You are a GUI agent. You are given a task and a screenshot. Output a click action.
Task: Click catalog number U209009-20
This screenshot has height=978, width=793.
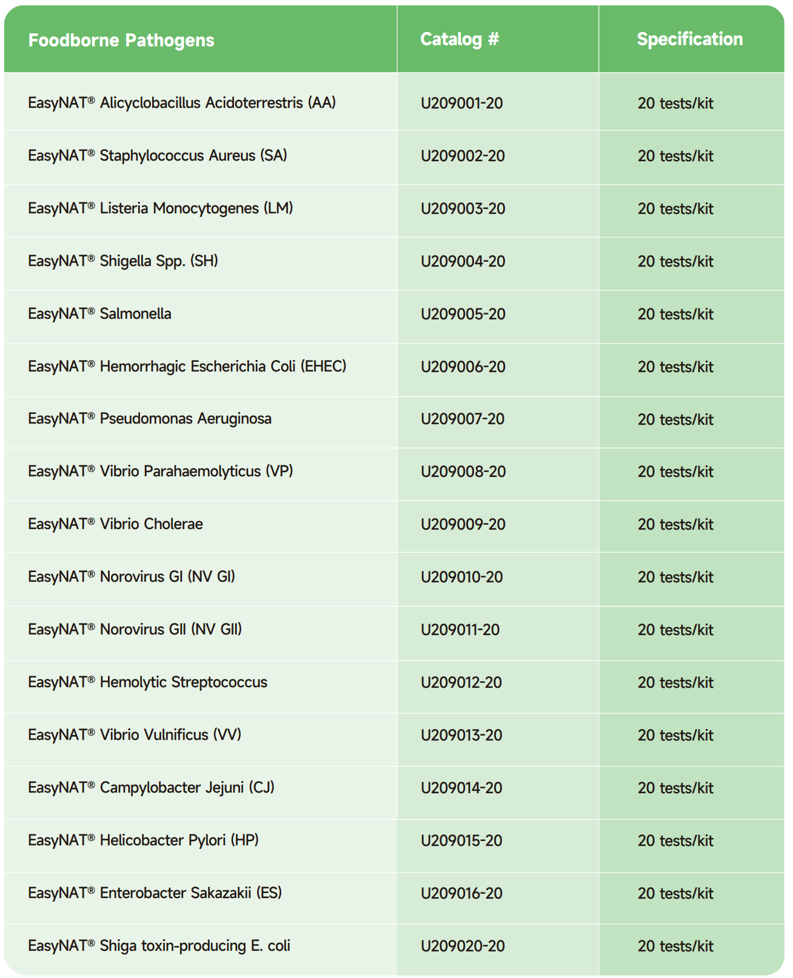tap(463, 524)
